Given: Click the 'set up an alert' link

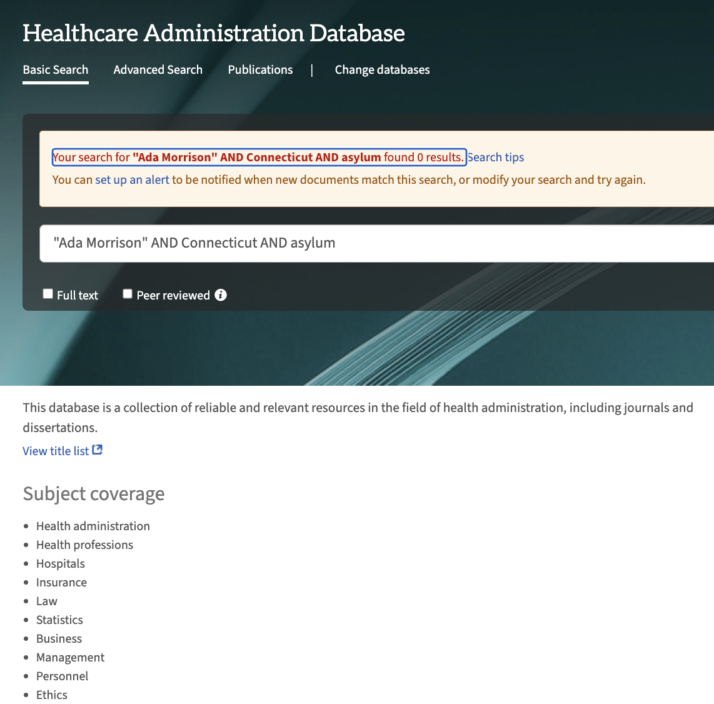Looking at the screenshot, I should coord(132,180).
